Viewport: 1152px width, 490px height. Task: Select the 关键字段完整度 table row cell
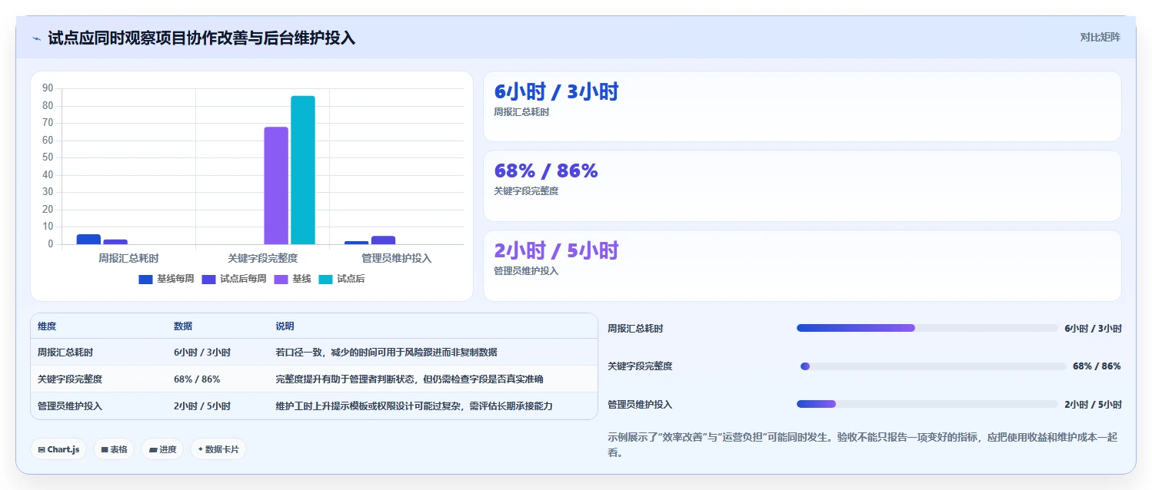coord(70,379)
